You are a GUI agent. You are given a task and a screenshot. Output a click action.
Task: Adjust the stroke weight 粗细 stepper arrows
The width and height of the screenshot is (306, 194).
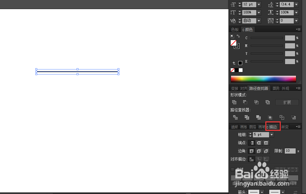click(x=250, y=135)
